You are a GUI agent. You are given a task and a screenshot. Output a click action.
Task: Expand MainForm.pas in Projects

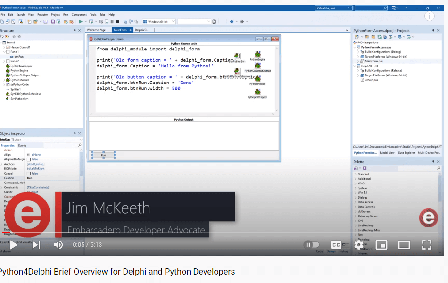pos(358,61)
